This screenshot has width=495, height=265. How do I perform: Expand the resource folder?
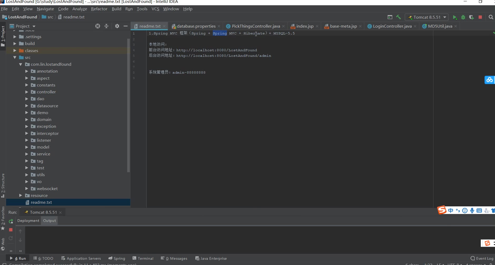(x=21, y=195)
